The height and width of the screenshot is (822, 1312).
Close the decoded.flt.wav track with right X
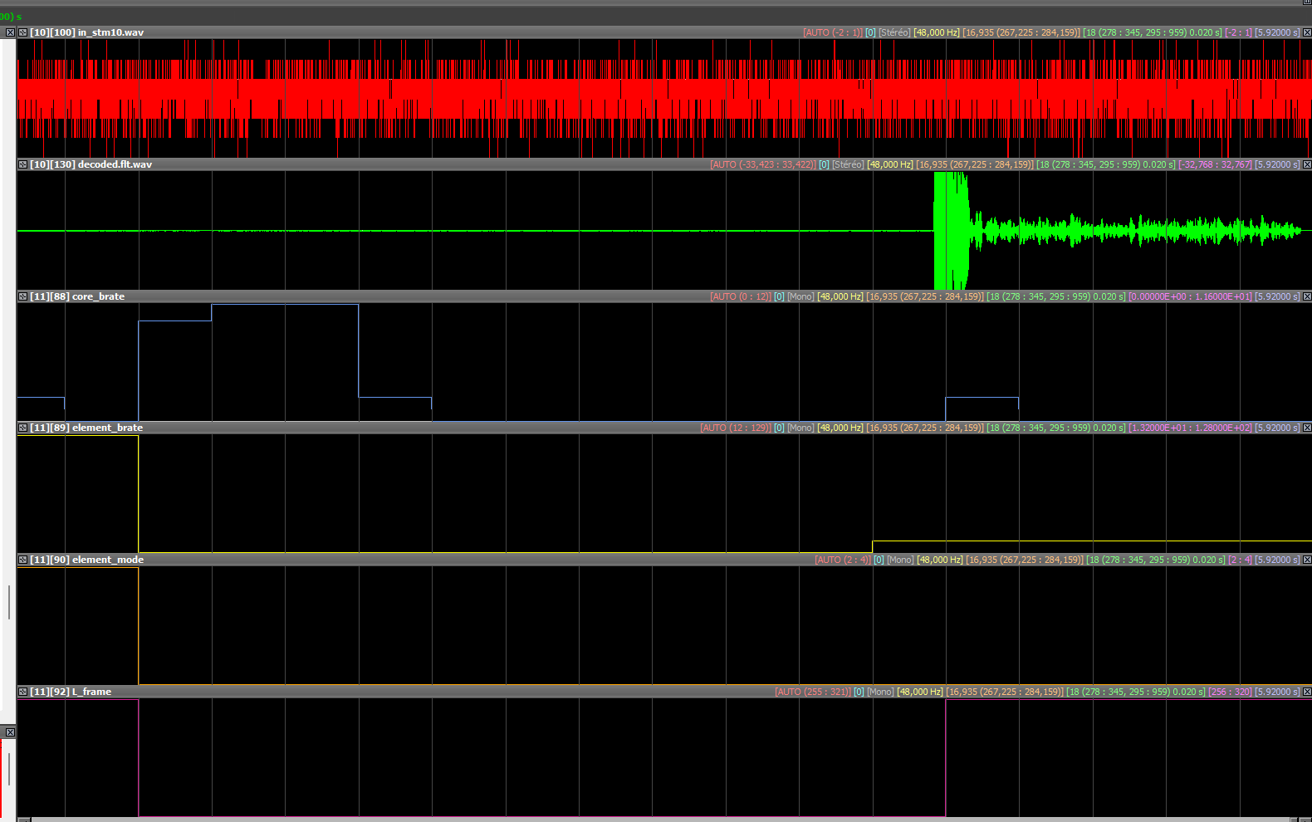tap(1306, 164)
